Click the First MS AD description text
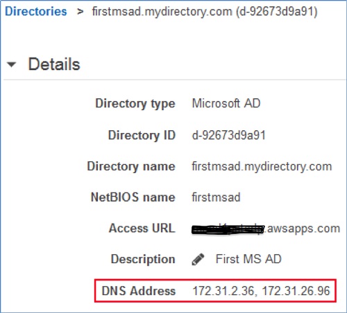The height and width of the screenshot is (313, 347). [x=248, y=259]
